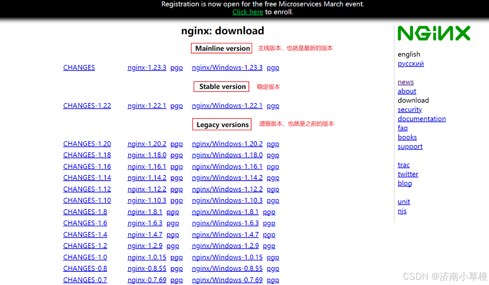Image resolution: width=489 pixels, height=285 pixels.
Task: Open CHANGES-1.14 link
Action: pos(87,178)
